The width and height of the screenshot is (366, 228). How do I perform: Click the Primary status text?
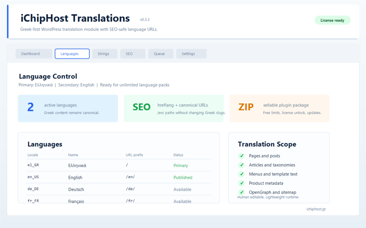[x=180, y=165]
